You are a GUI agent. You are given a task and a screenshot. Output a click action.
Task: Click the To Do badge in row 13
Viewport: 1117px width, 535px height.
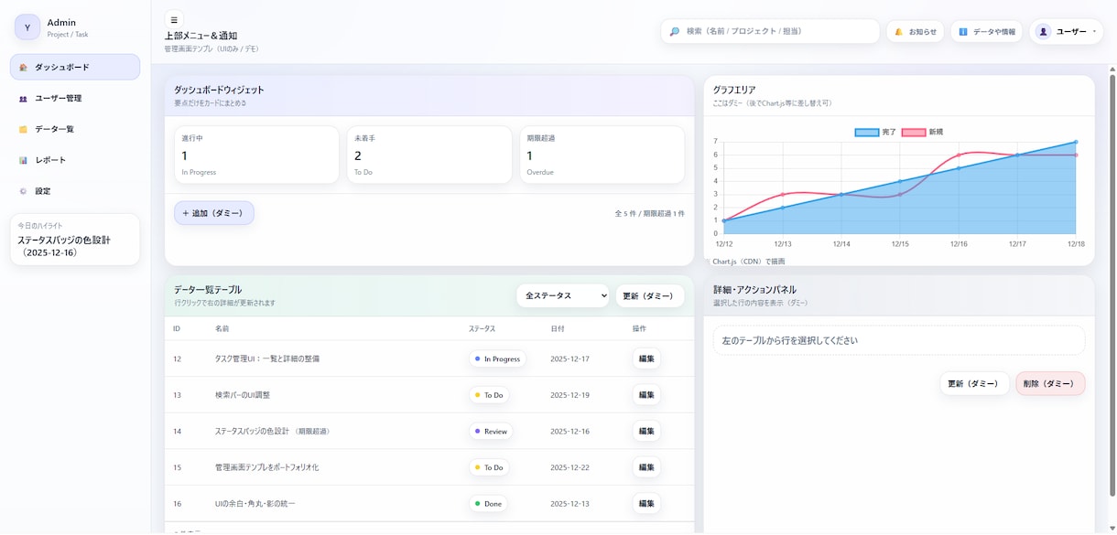point(489,395)
